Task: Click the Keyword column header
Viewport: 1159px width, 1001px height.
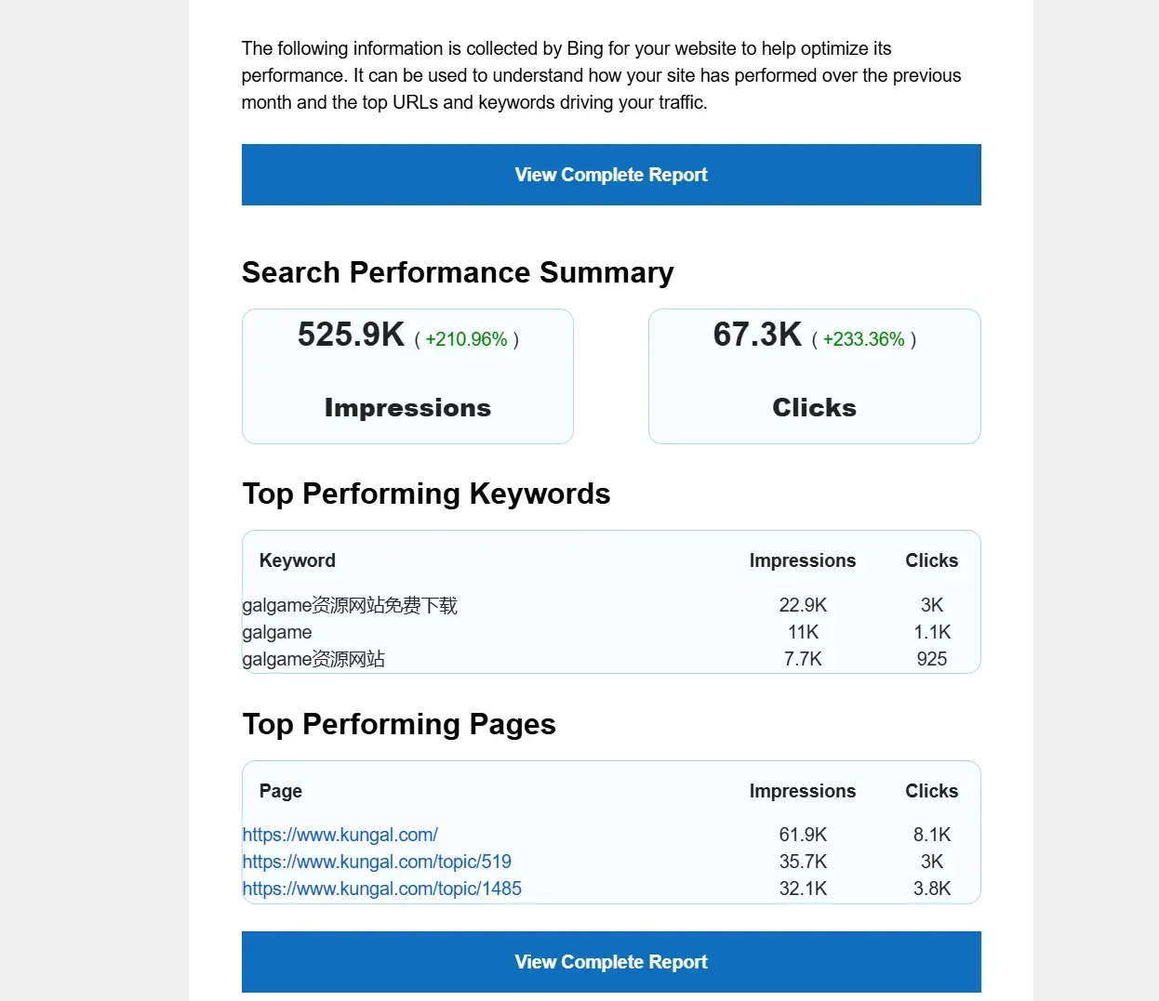Action: 298,560
